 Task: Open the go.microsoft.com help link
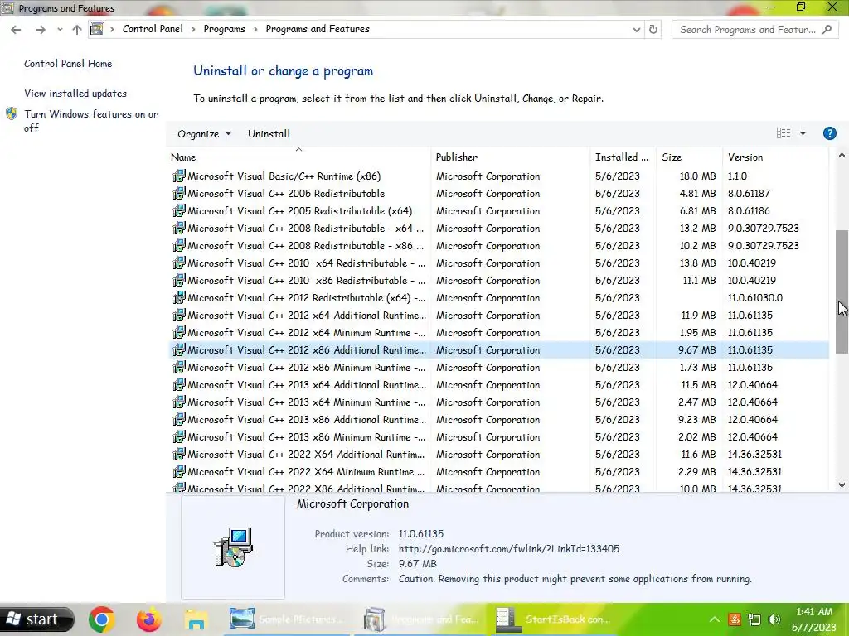coord(509,549)
